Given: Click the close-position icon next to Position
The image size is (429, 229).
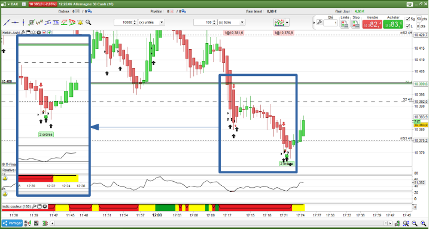Looking at the screenshot, I should (x=171, y=11).
